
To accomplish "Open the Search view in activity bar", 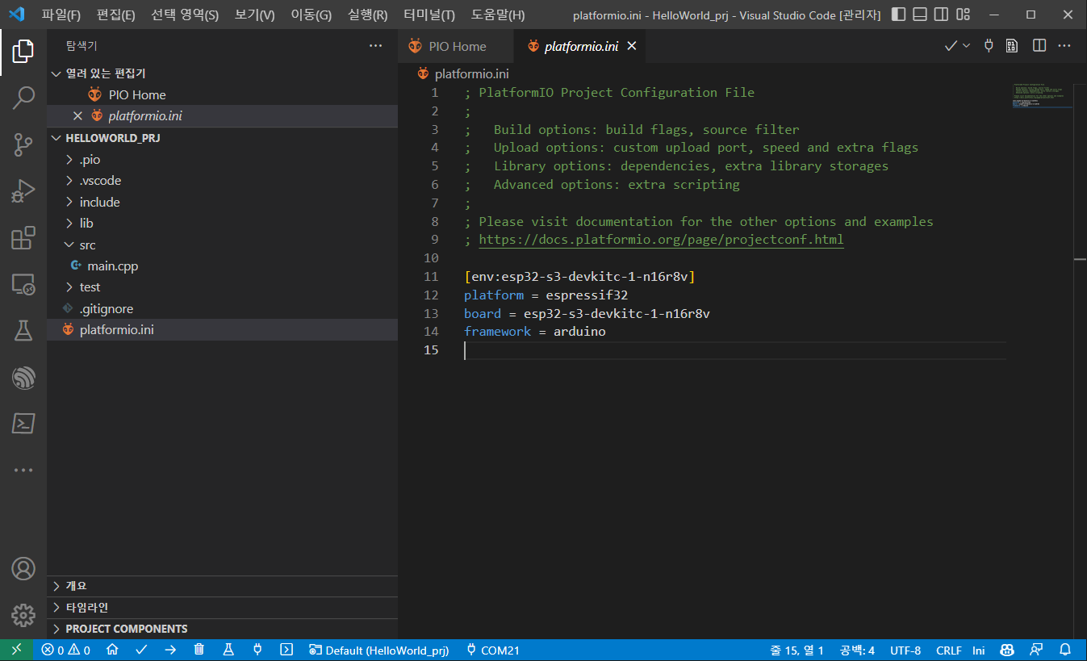I will point(23,98).
